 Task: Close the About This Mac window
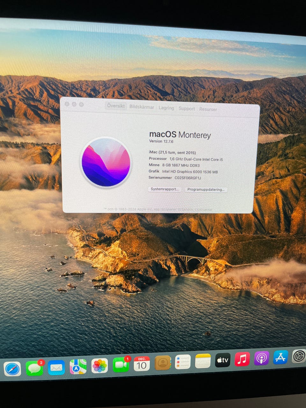click(67, 104)
